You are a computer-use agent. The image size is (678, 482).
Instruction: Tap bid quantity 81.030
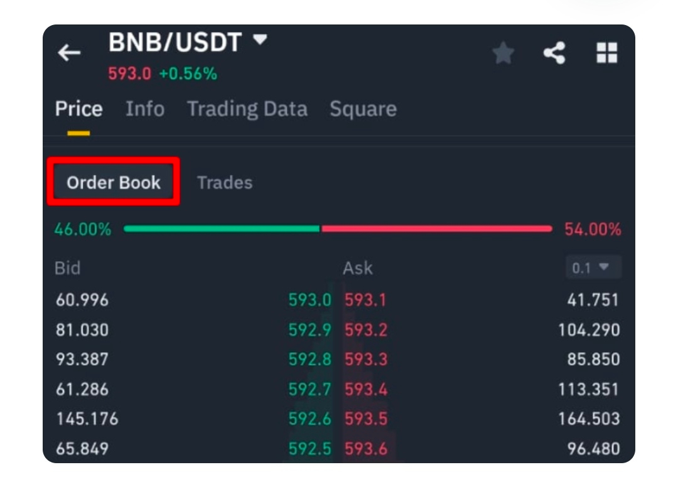82,330
